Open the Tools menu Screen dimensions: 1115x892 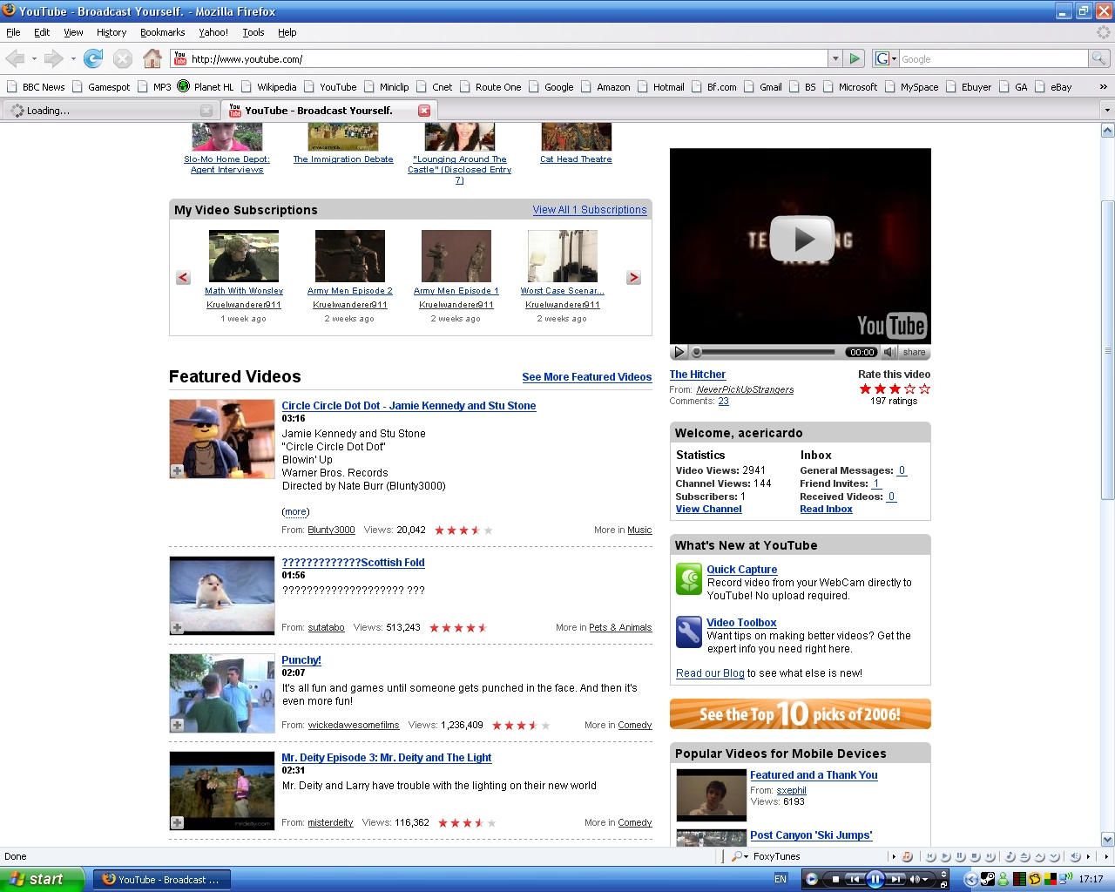click(253, 32)
